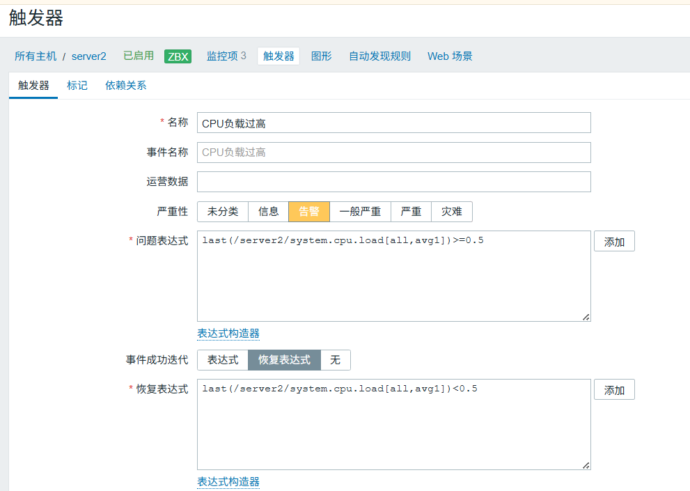Image resolution: width=690 pixels, height=491 pixels.
Task: Open the server2 host link
Action: tap(89, 56)
